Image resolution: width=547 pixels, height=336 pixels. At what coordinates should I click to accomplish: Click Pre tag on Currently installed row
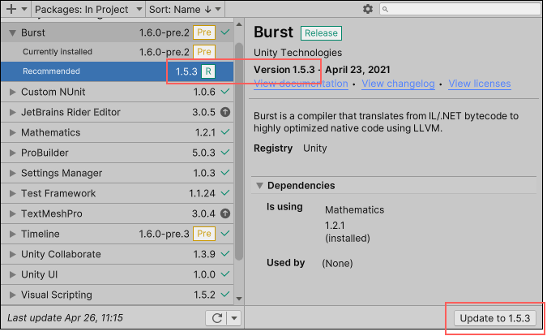click(204, 52)
